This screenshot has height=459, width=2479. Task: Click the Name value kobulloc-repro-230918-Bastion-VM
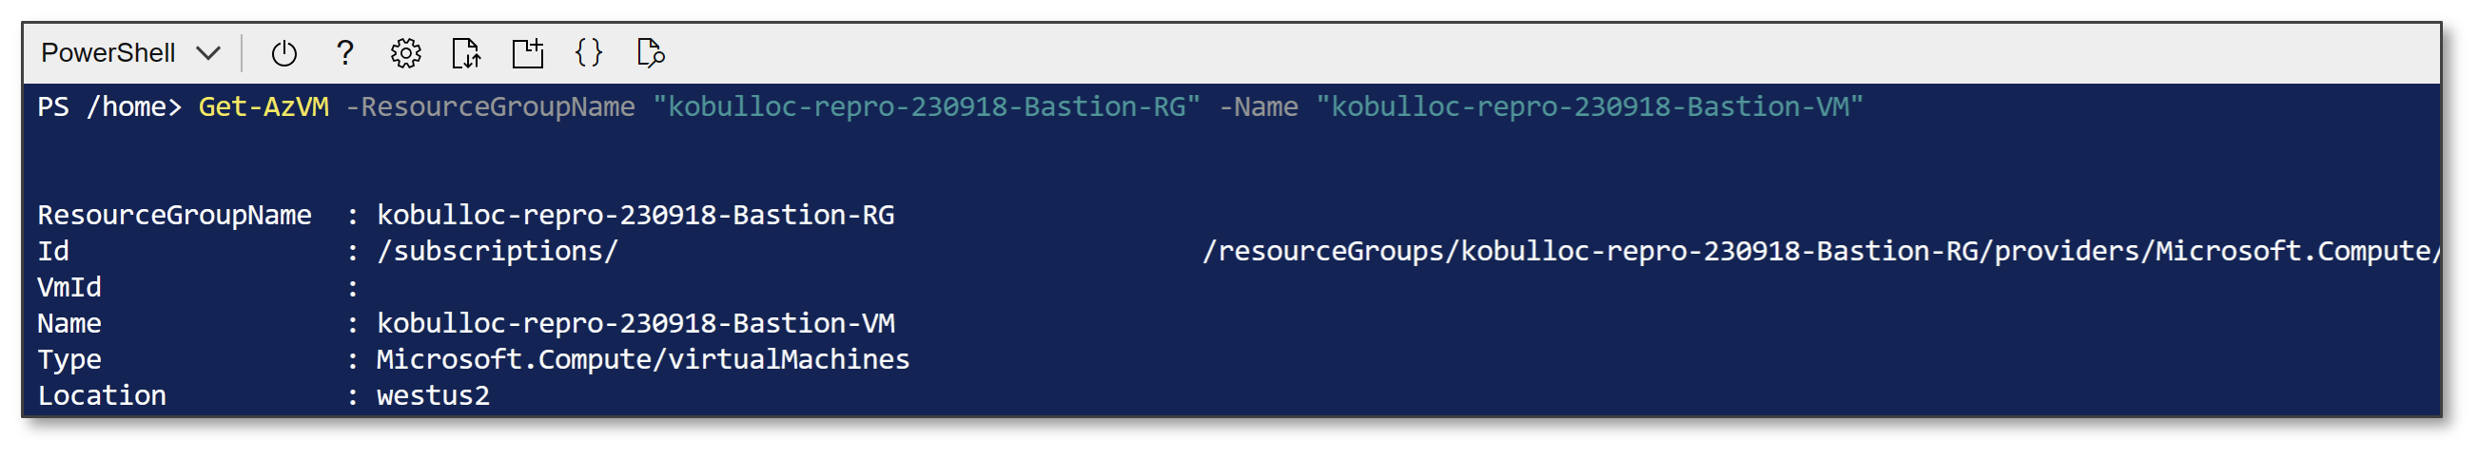click(636, 323)
